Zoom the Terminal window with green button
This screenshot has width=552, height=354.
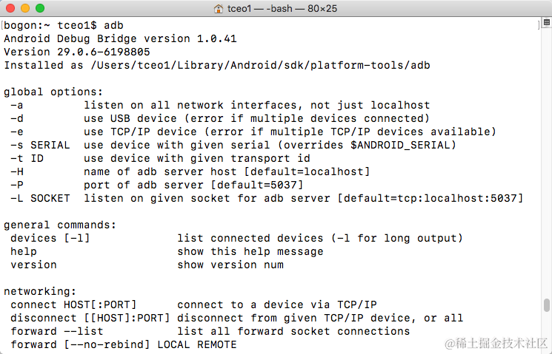(x=40, y=8)
